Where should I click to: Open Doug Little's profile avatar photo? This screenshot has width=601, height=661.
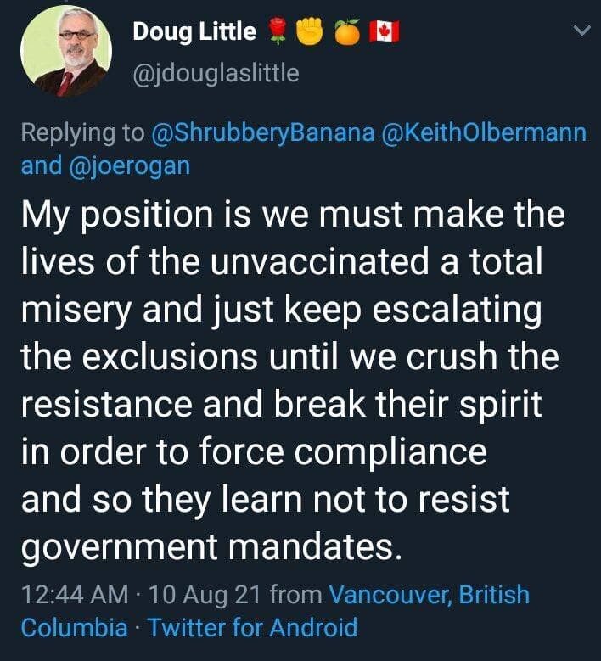[x=64, y=51]
